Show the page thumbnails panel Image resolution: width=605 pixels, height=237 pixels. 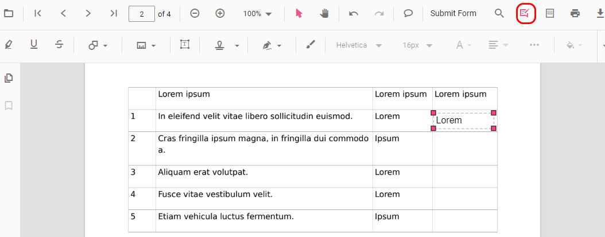pyautogui.click(x=9, y=78)
